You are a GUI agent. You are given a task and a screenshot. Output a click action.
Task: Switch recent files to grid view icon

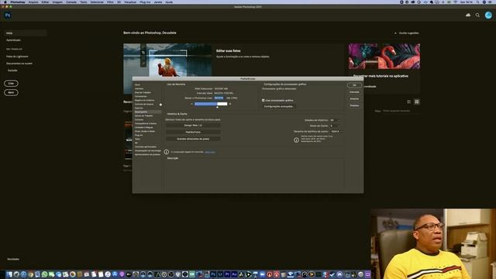417,102
